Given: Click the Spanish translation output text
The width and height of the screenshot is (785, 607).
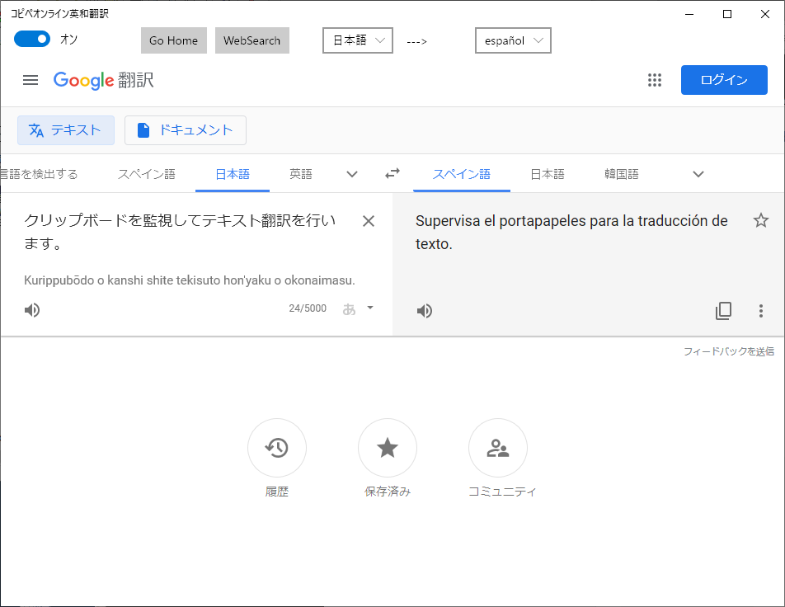Looking at the screenshot, I should click(571, 232).
